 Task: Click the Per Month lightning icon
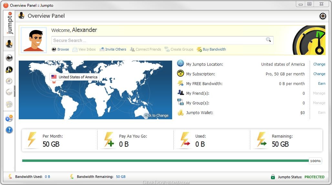pyautogui.click(x=32, y=139)
